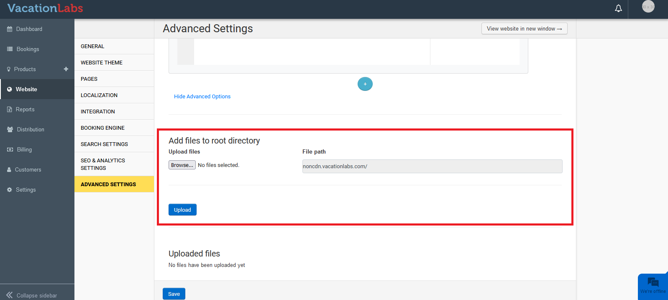
Task: Click the Billing sidebar icon
Action: tap(10, 150)
